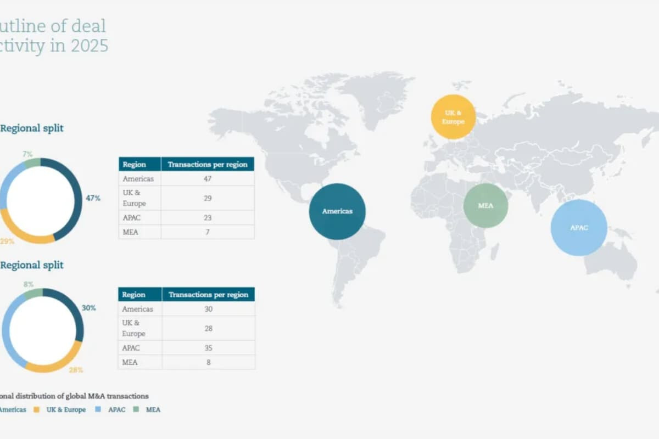The image size is (659, 439).
Task: Select the Americas bubble on the world map
Action: coord(337,211)
